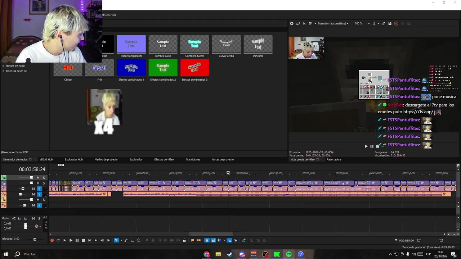Open video preview project properties gear
461x259 pixels.
click(x=292, y=23)
